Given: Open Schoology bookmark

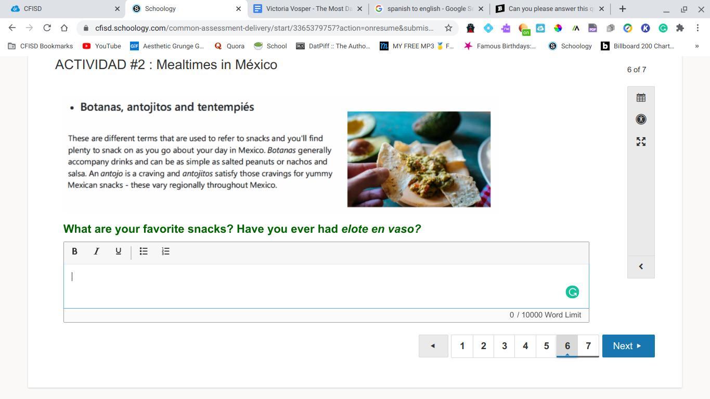Looking at the screenshot, I should click(x=571, y=46).
